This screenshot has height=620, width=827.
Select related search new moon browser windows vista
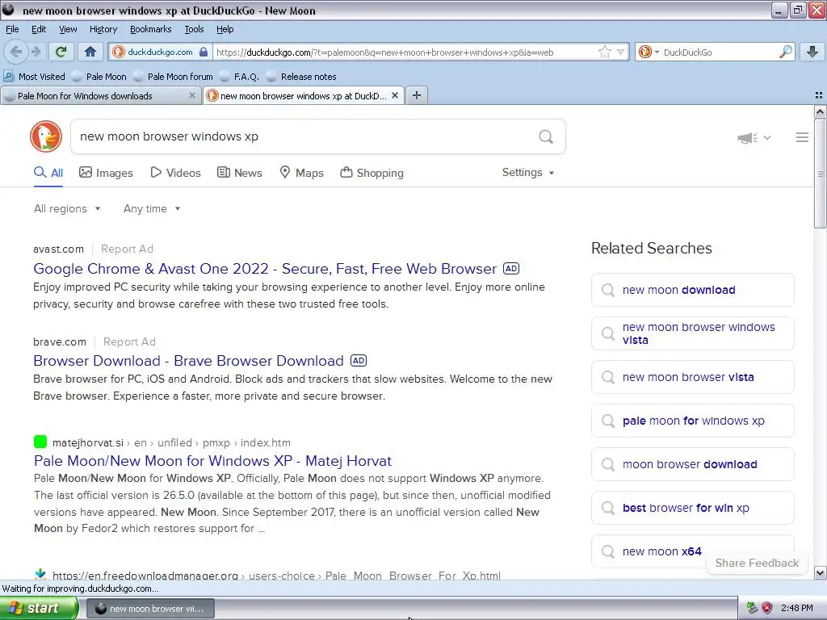click(x=692, y=333)
